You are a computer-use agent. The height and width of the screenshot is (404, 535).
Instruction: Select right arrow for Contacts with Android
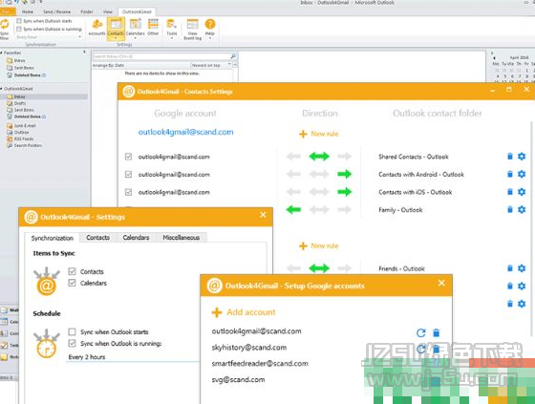344,174
